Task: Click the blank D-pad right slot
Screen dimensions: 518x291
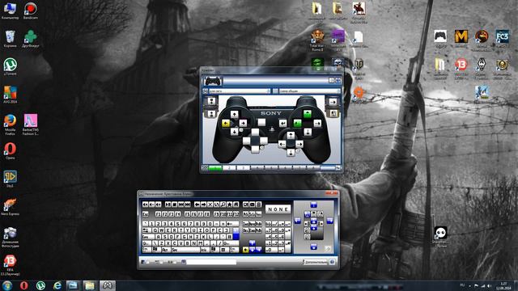Action: pyautogui.click(x=264, y=141)
